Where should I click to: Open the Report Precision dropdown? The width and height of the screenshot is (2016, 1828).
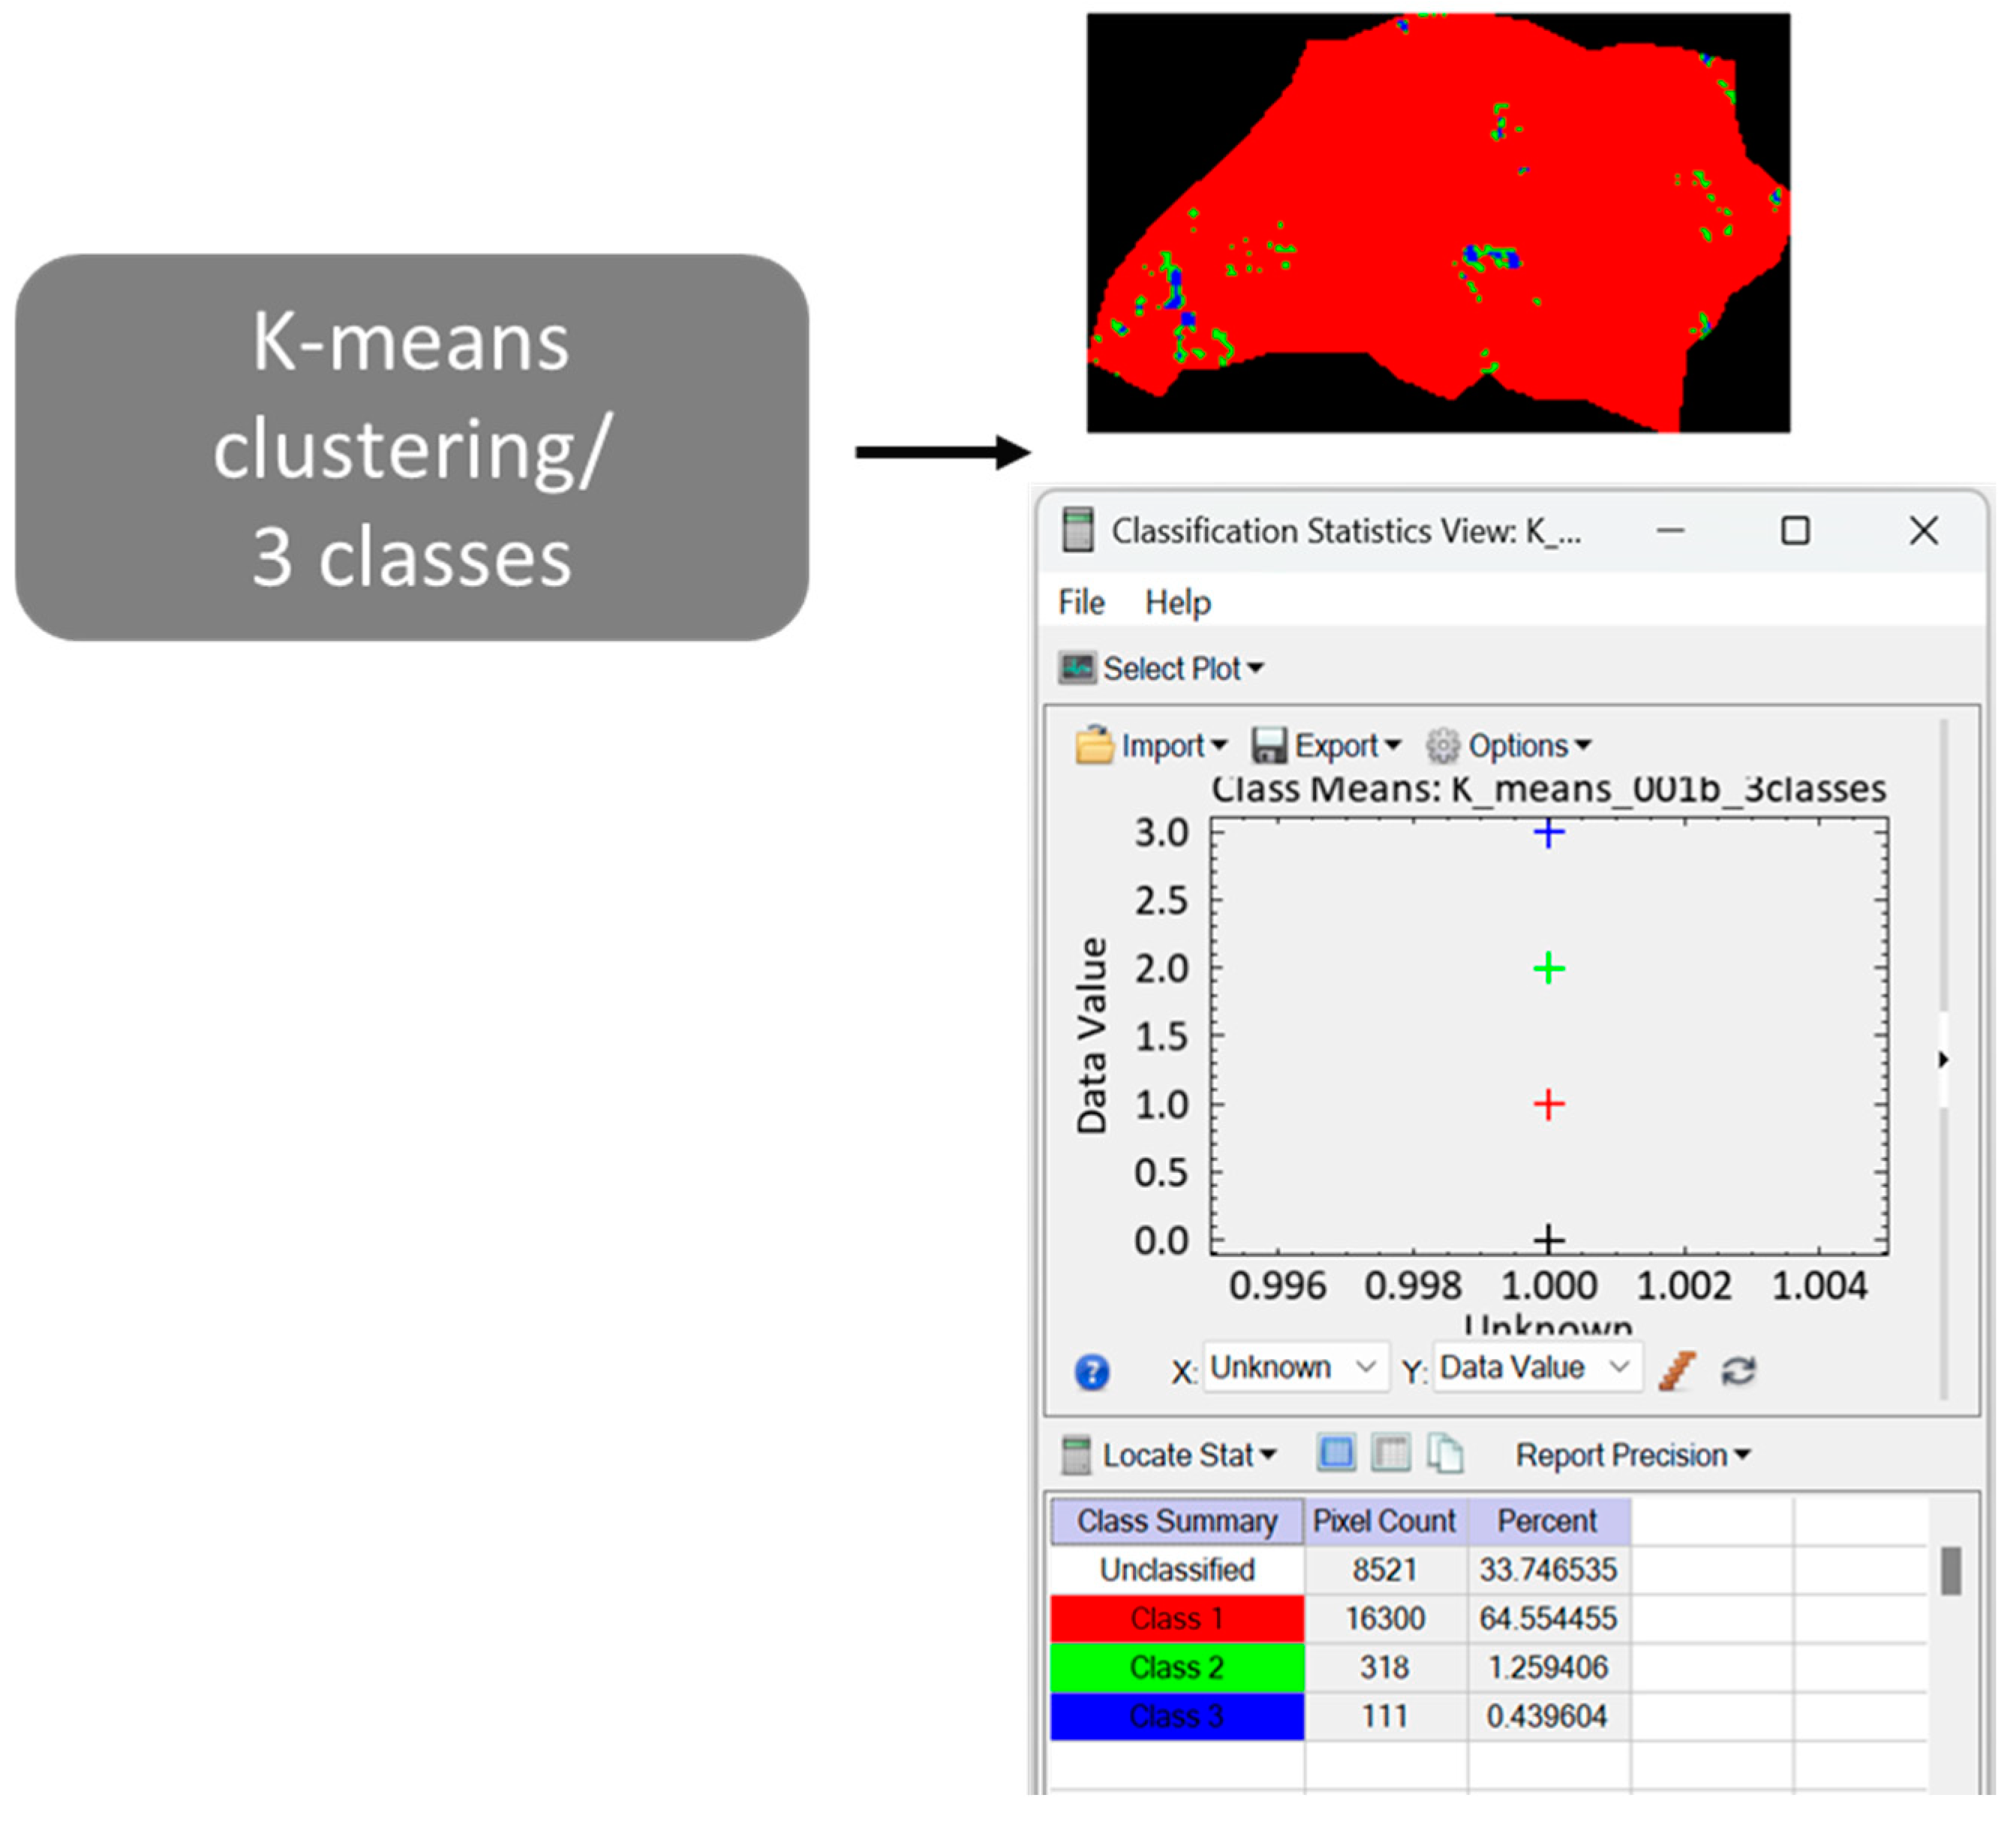(x=1632, y=1455)
